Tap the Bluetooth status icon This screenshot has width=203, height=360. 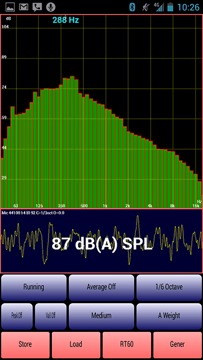click(133, 7)
